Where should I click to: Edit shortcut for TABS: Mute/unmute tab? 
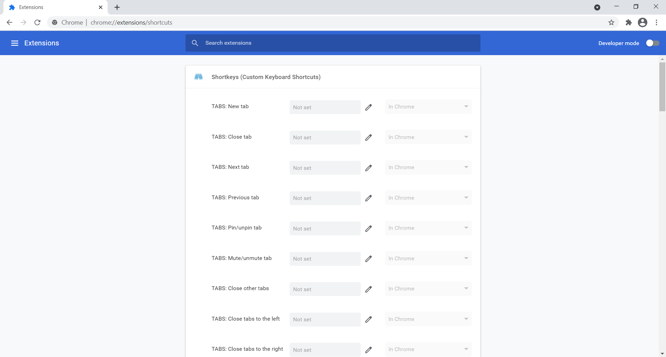(x=368, y=259)
